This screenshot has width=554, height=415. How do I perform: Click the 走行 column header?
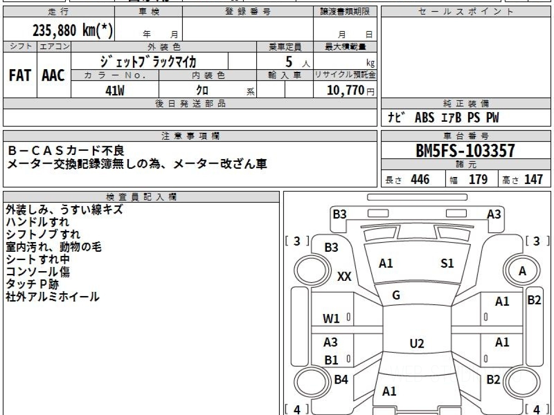tap(59, 12)
